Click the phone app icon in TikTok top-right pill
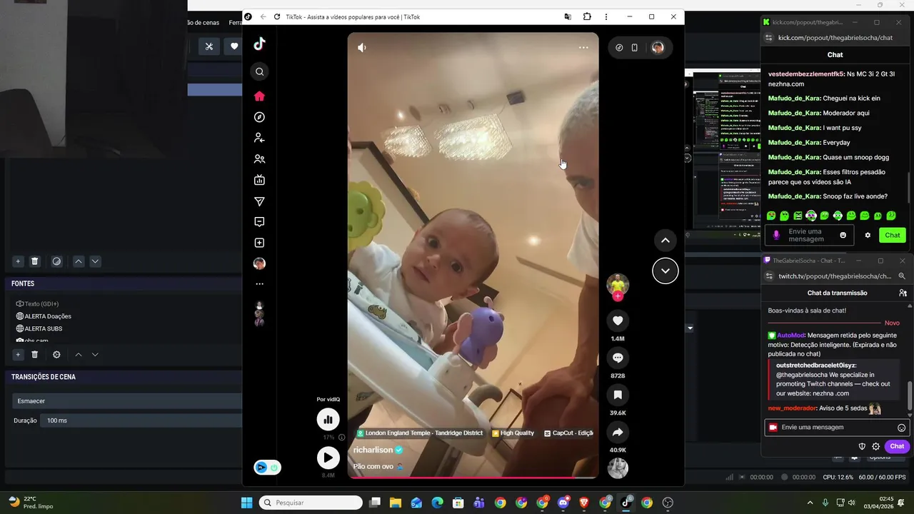The height and width of the screenshot is (514, 914). (634, 48)
